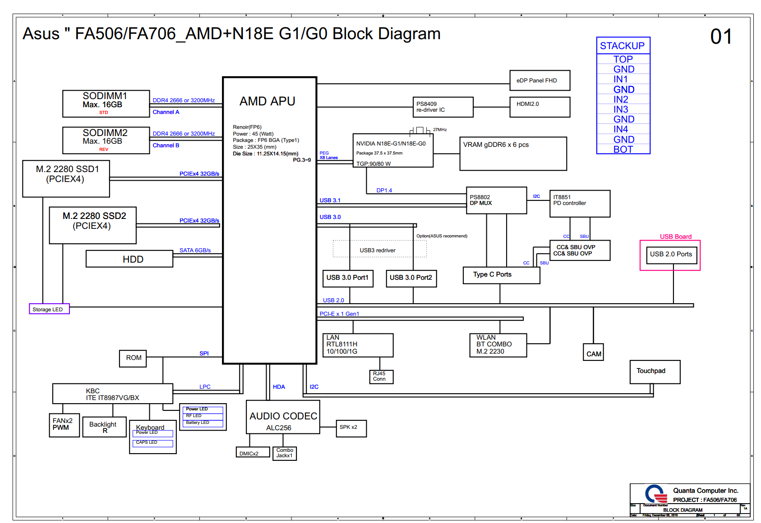Screen dimensions: 761x523
Task: Select the Combo Jackx1 block
Action: click(285, 453)
